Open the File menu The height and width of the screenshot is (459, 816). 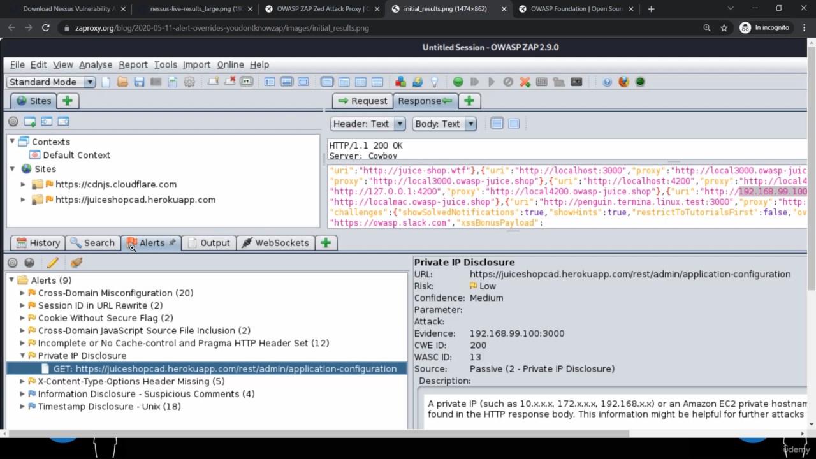pos(17,64)
